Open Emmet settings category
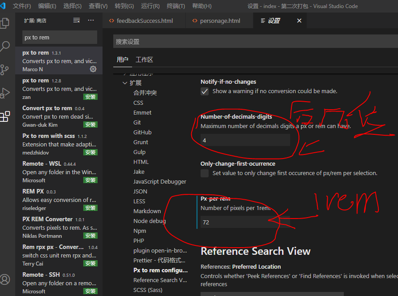398x296 pixels. [x=142, y=113]
